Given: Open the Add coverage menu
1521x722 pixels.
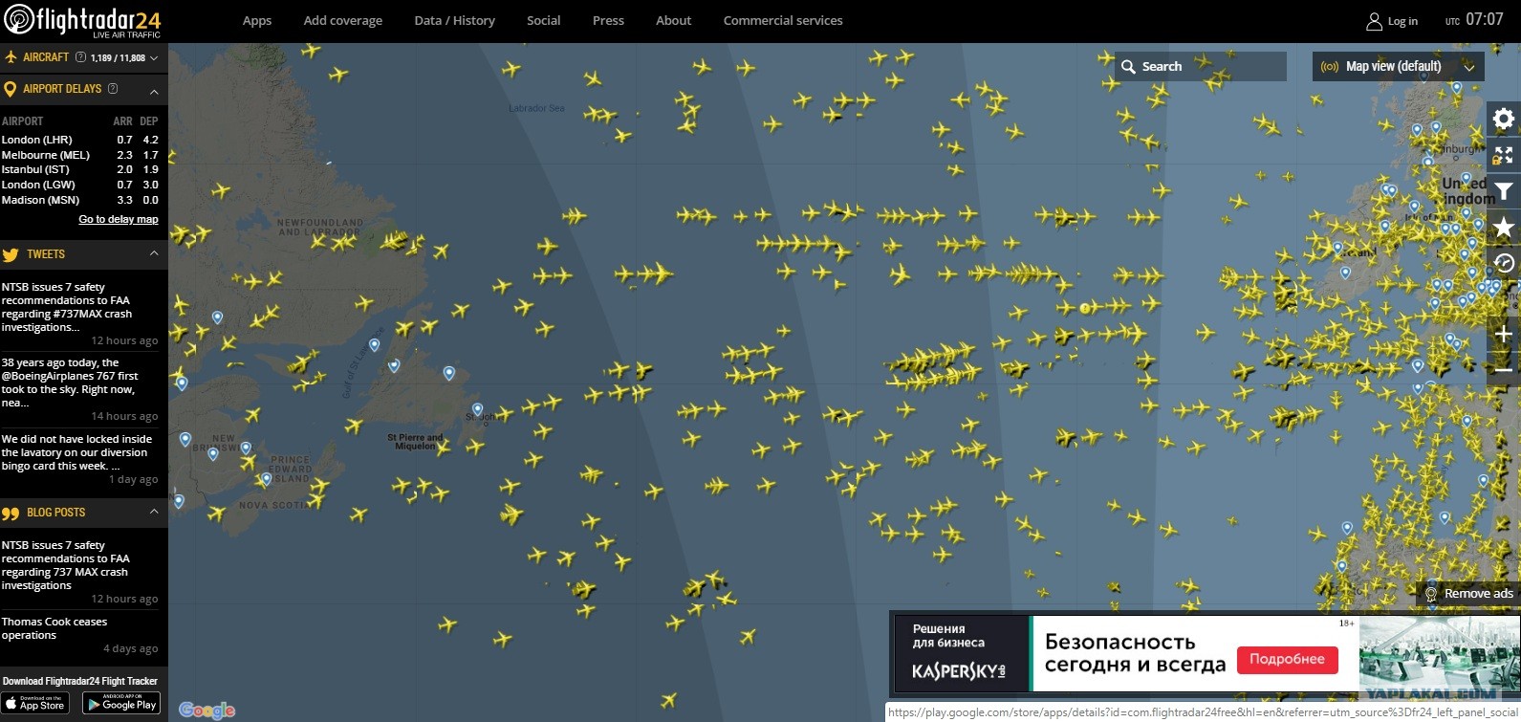Looking at the screenshot, I should click(x=343, y=21).
